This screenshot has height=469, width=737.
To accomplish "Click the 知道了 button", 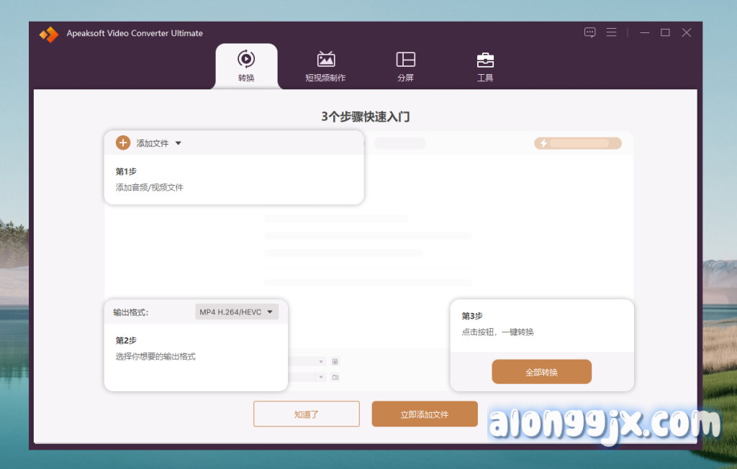I will pos(306,414).
